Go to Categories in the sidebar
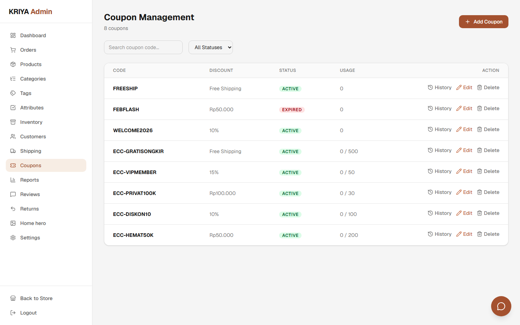520x325 pixels. point(46,79)
